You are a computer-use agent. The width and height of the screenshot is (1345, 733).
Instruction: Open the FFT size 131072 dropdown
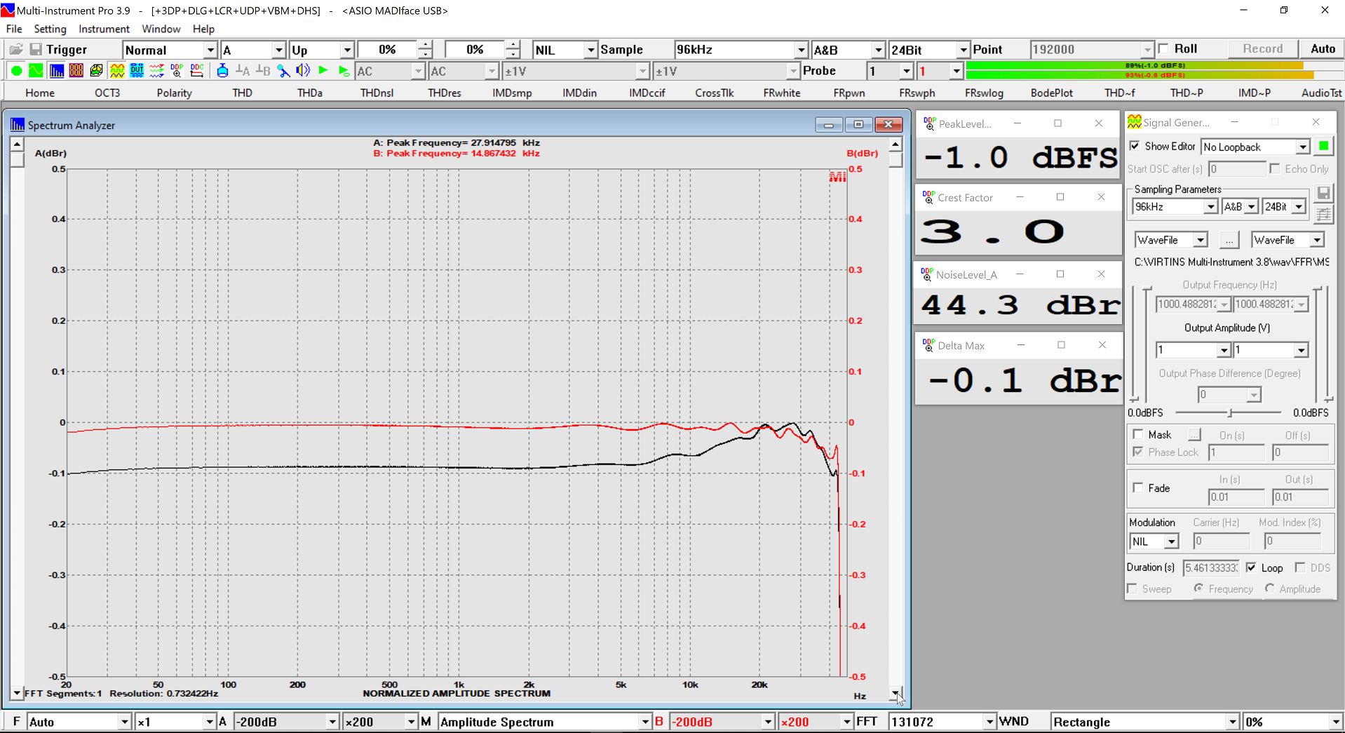click(942, 722)
